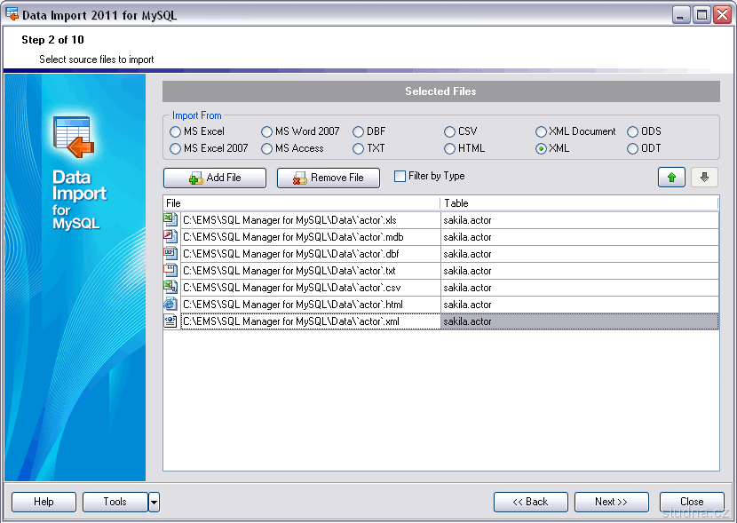The image size is (737, 523).
Task: Click the Excel icon beside actor.xls
Action: click(170, 219)
